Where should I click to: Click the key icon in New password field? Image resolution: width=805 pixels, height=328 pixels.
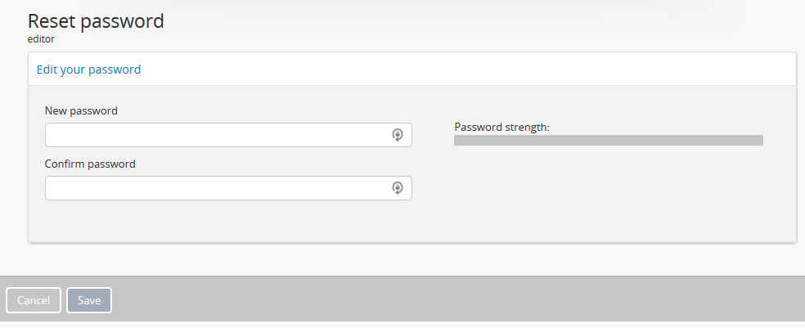(x=398, y=135)
